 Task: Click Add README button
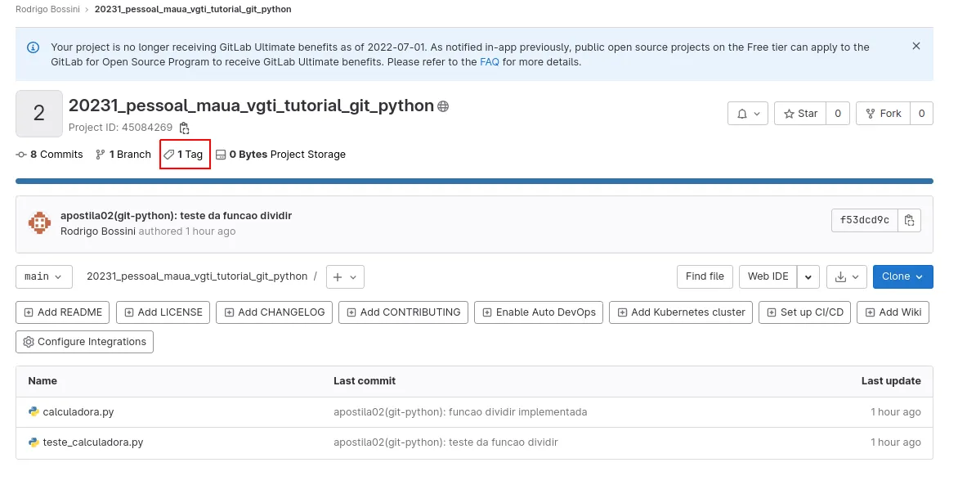point(63,312)
